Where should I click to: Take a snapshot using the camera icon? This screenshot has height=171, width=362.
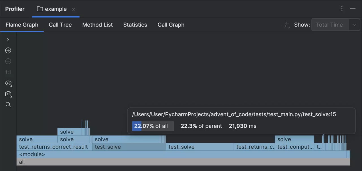click(x=8, y=94)
